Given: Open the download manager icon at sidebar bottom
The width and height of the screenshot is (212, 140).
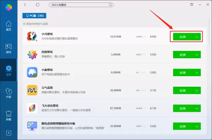Looking at the screenshot, I should coord(8,133).
